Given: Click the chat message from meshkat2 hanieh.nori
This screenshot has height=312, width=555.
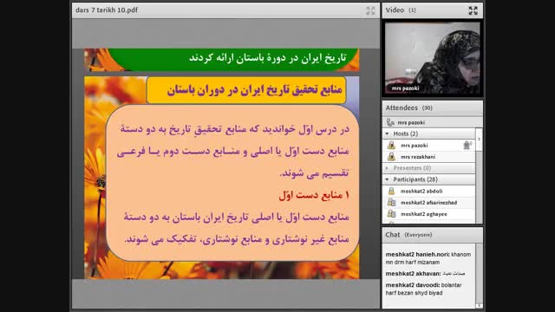Looking at the screenshot, I should pyautogui.click(x=428, y=258).
